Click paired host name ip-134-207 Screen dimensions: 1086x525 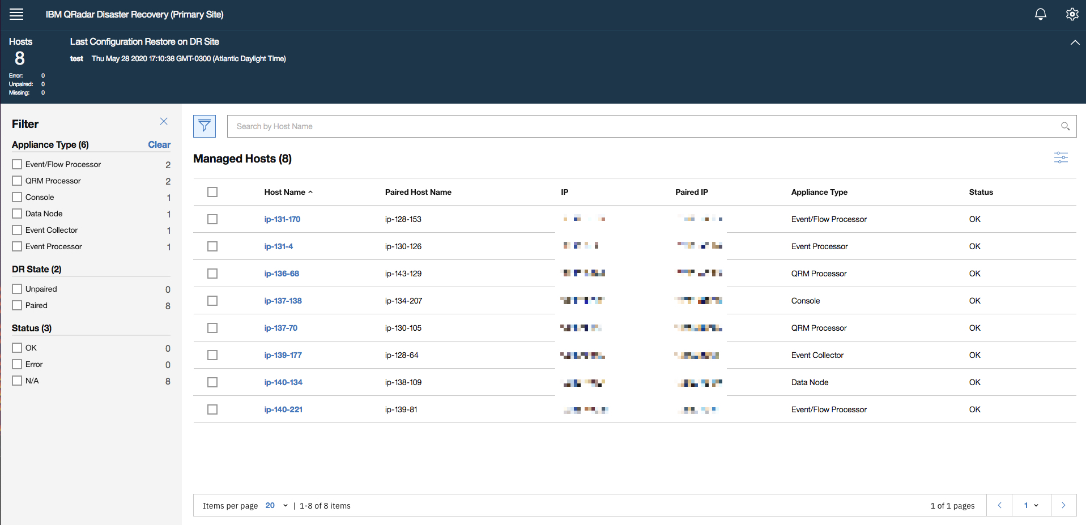pos(404,301)
